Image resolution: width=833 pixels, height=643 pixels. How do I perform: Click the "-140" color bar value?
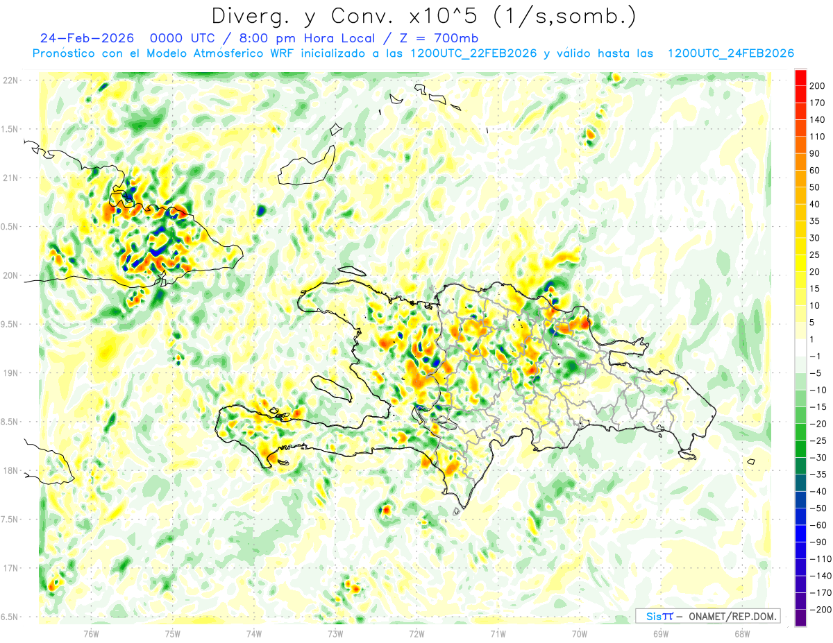820,576
